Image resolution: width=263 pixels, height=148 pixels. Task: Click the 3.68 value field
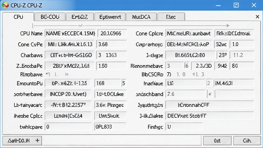point(111,44)
